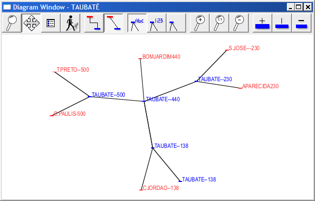
Task: Select the CJORDAO--138 bus label
Action: click(161, 188)
